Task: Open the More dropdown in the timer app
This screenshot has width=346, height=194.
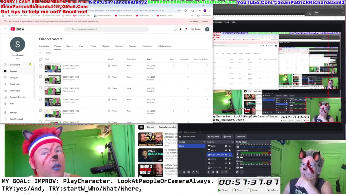Action: (x=273, y=190)
